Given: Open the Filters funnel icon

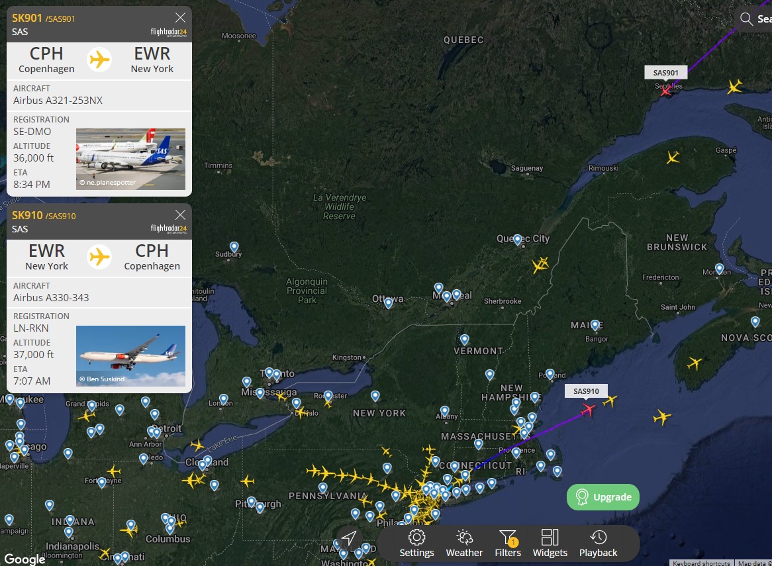Looking at the screenshot, I should [508, 543].
